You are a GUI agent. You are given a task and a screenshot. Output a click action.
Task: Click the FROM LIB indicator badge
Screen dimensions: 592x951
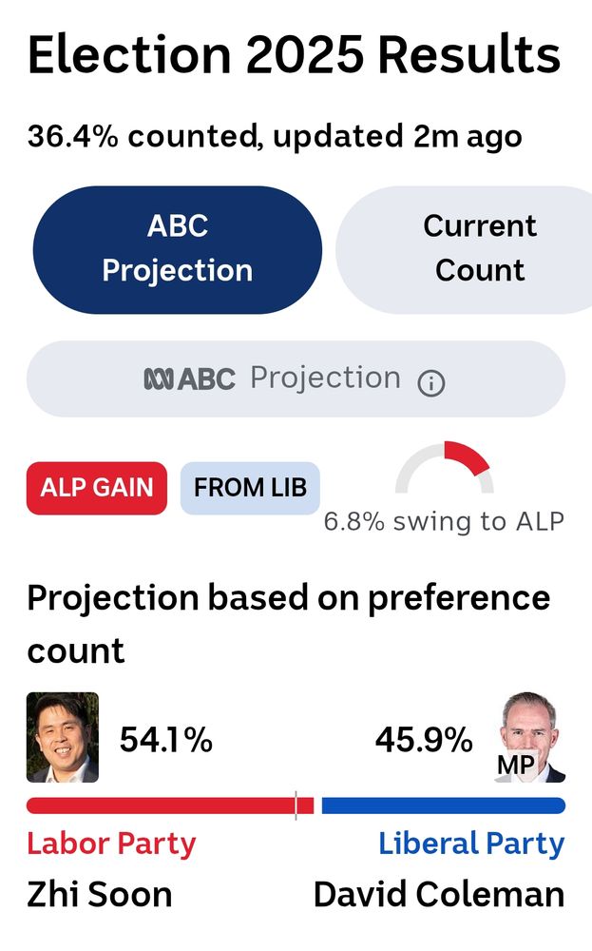pyautogui.click(x=250, y=488)
